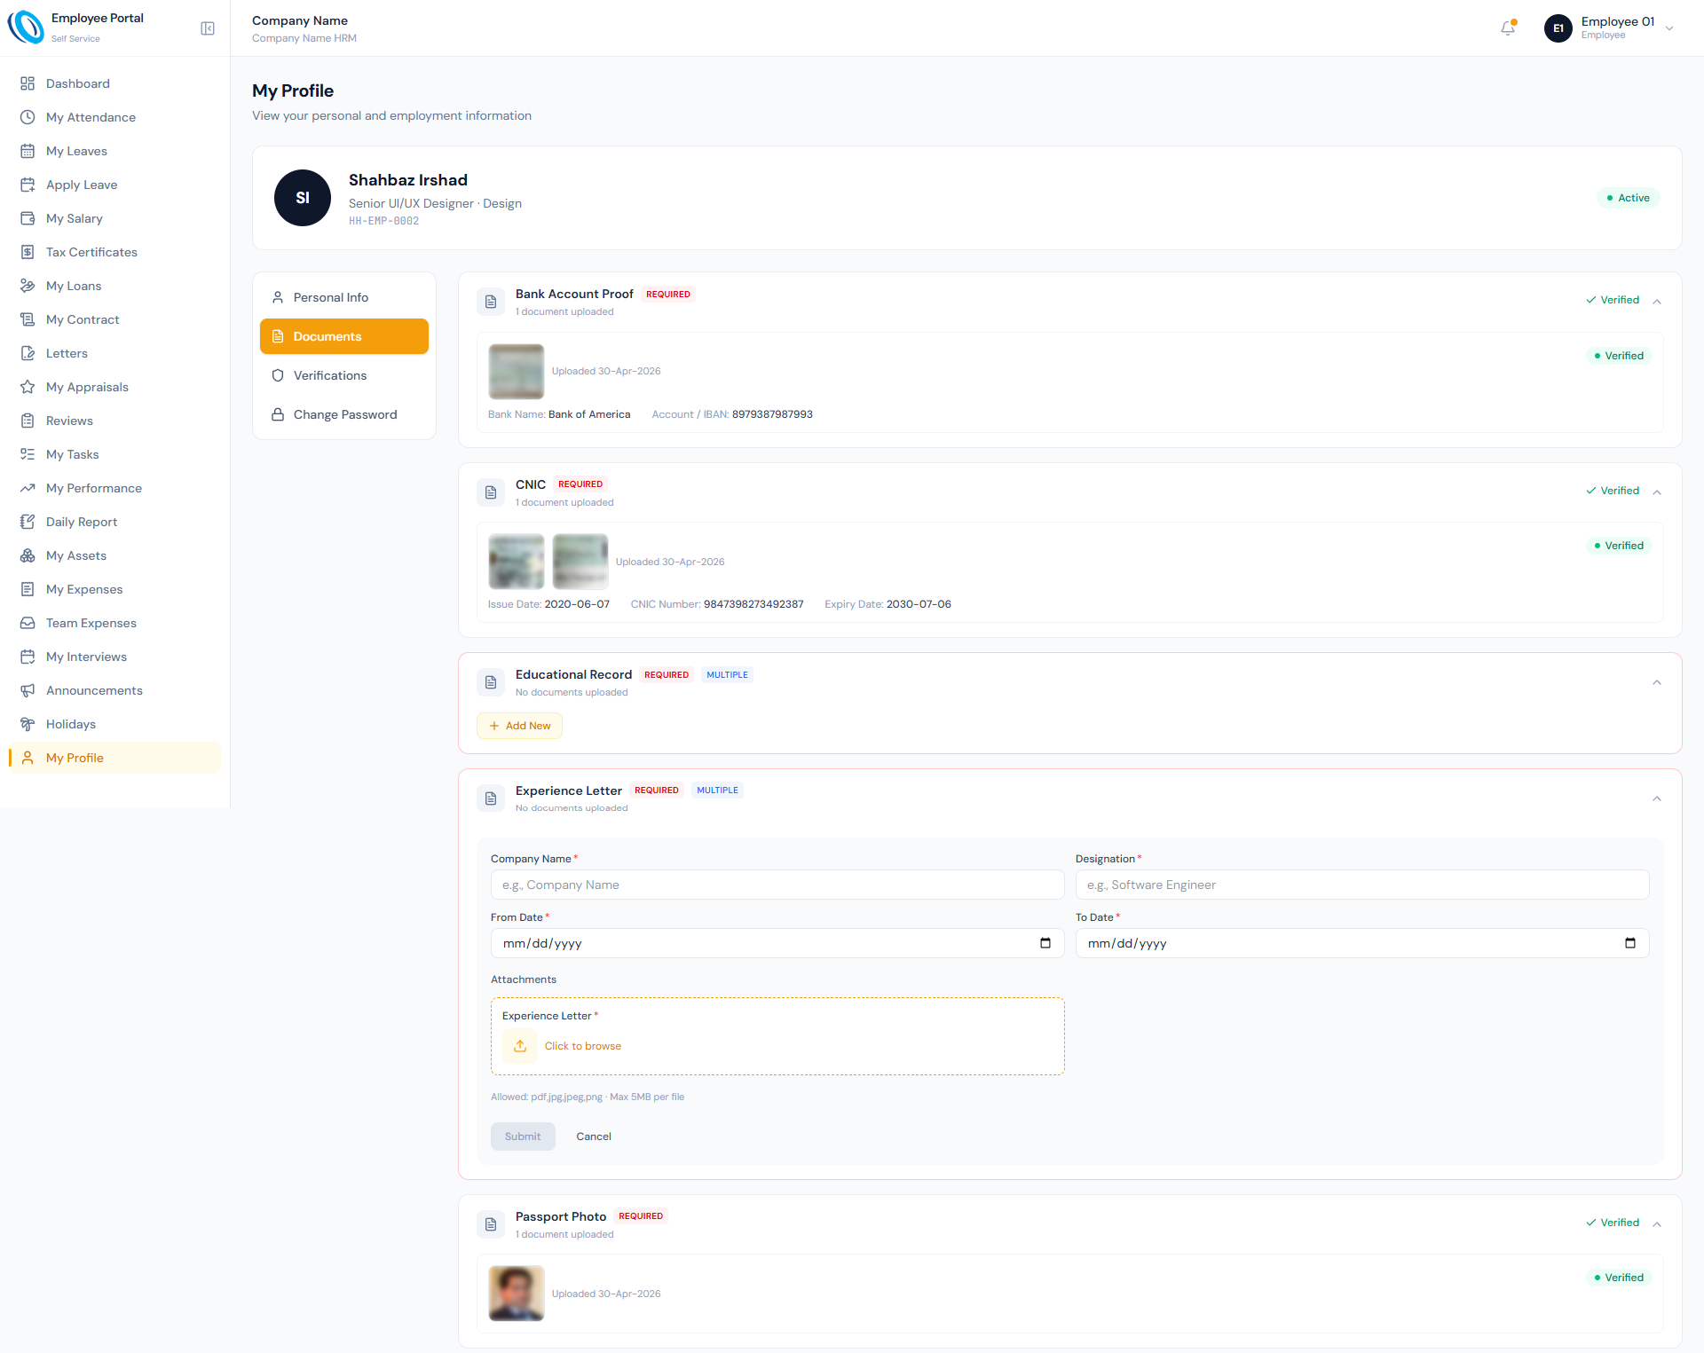Screen dimensions: 1704x1353
Task: Click the Passport Photo document icon
Action: tap(491, 1224)
